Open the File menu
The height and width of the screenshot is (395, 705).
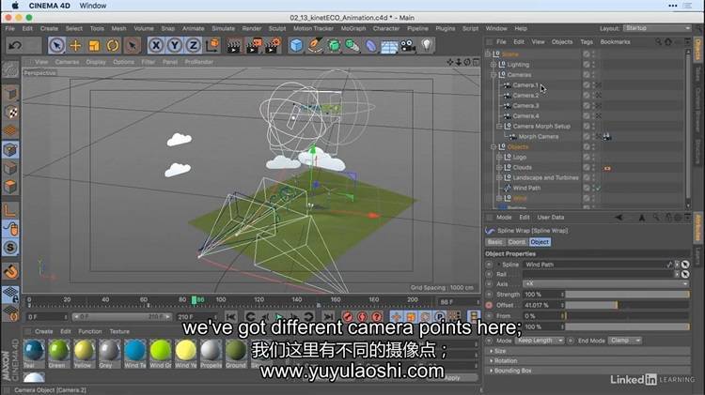pyautogui.click(x=10, y=28)
